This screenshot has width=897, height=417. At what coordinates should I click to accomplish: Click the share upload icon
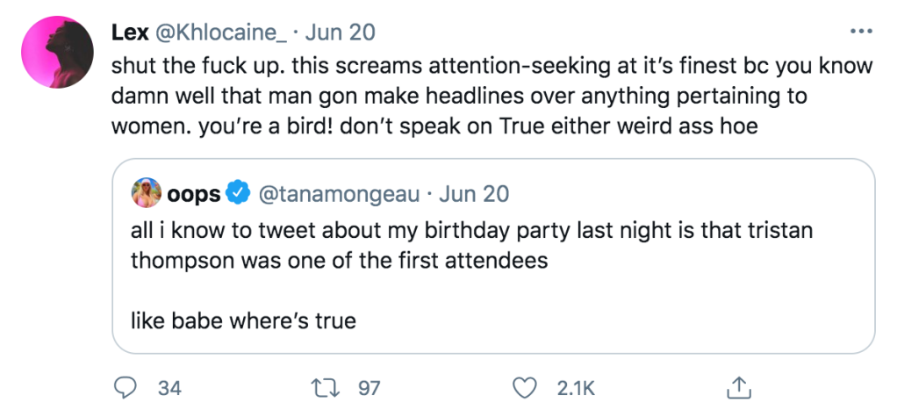(738, 386)
